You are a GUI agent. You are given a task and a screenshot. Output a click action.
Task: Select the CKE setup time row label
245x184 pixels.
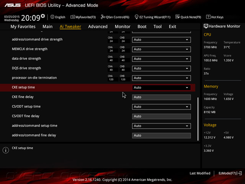[x=23, y=87]
